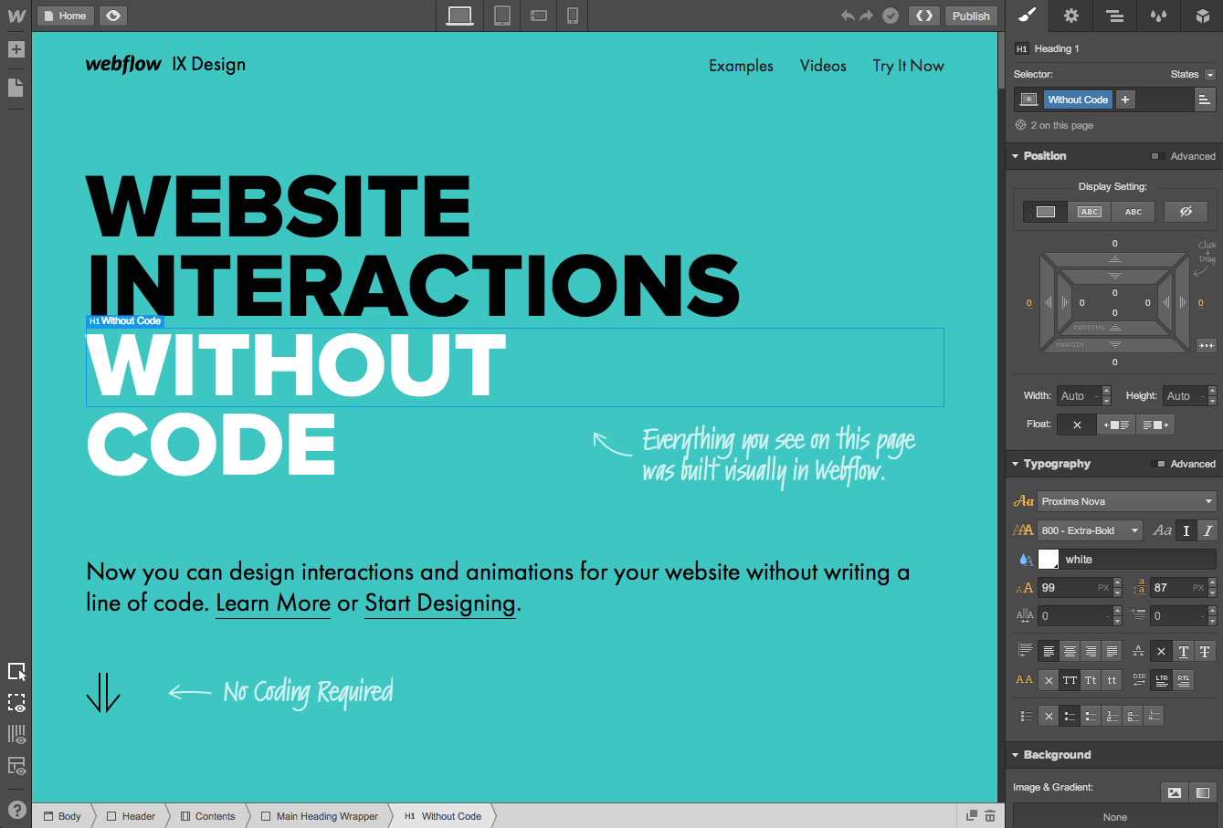Increase Height with stepper arrows
Screen dimensions: 1223x828
point(1212,391)
